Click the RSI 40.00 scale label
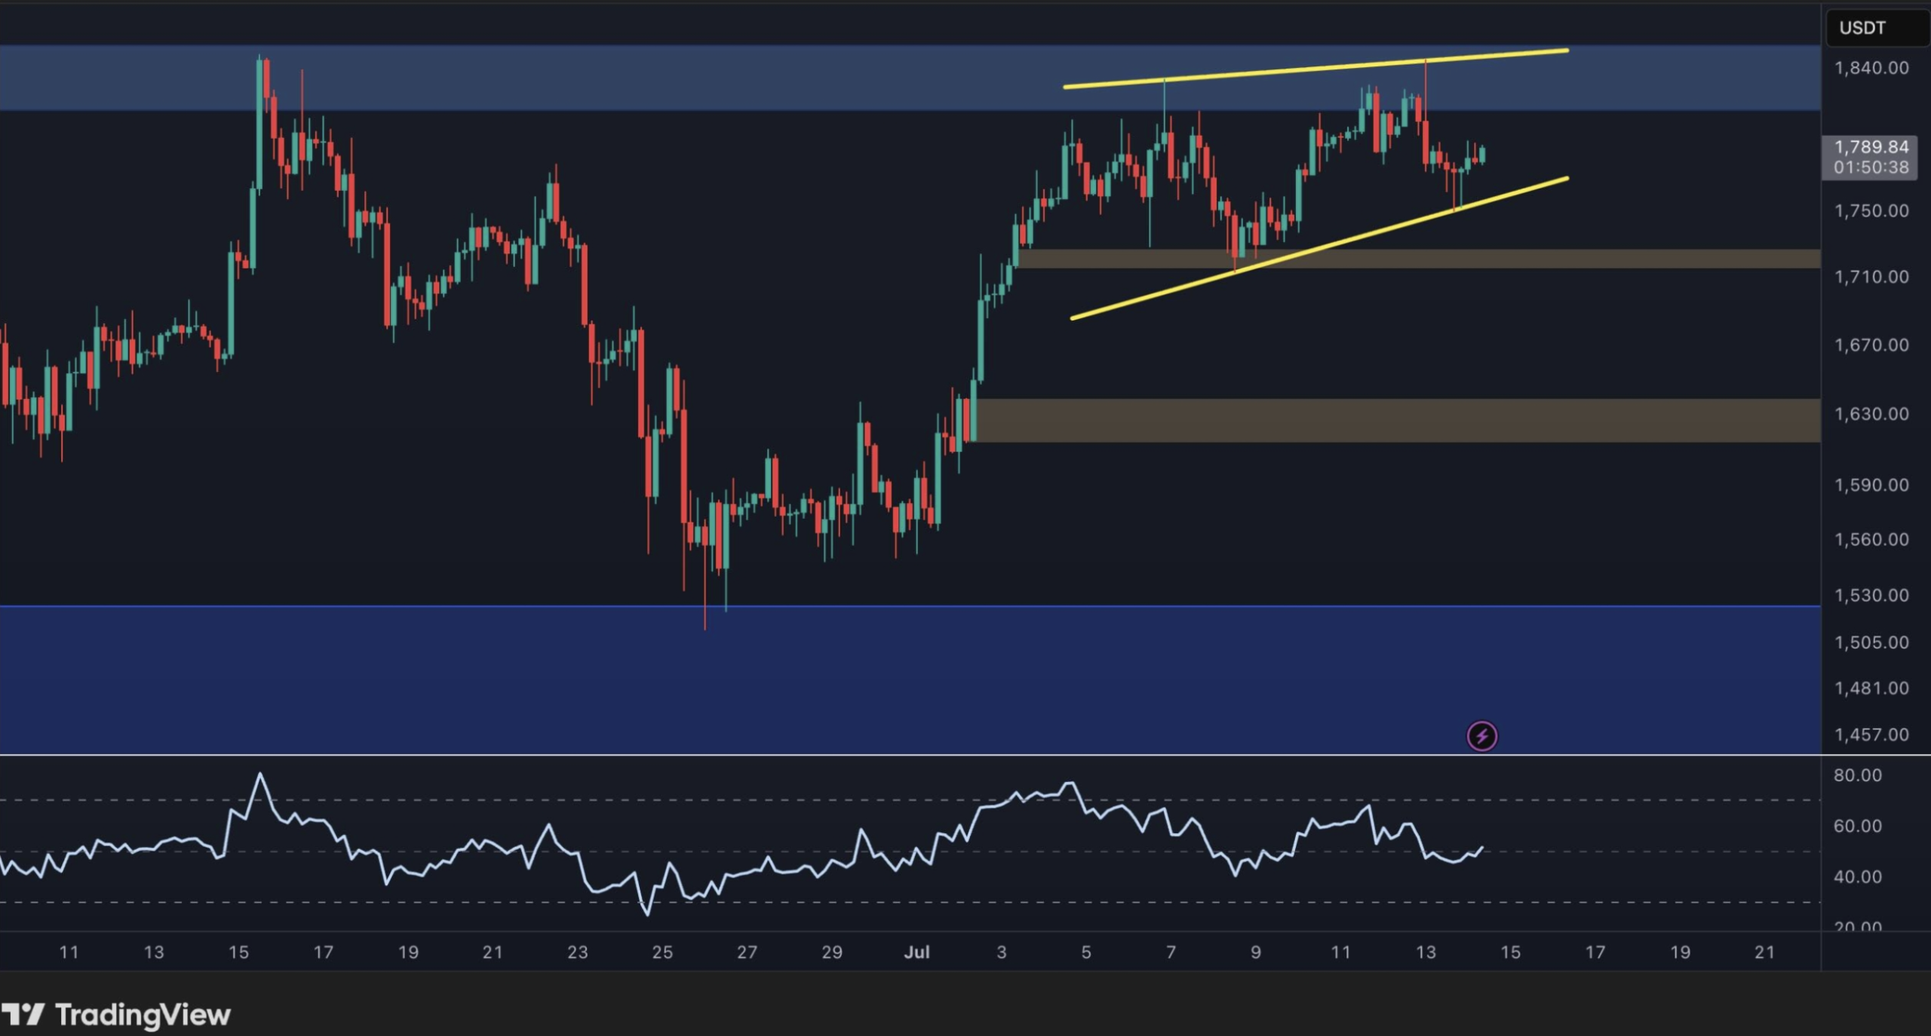 click(x=1857, y=877)
